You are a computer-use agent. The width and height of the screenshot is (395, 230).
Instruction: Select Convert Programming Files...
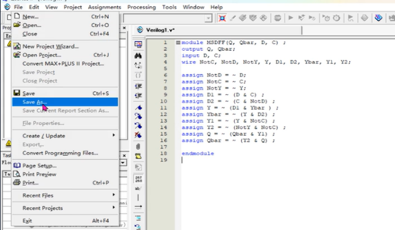click(x=65, y=153)
